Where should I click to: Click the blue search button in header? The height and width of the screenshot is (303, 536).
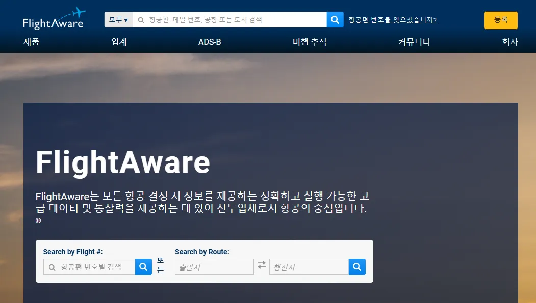(x=335, y=20)
